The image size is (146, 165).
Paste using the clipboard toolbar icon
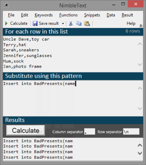[x=87, y=23]
